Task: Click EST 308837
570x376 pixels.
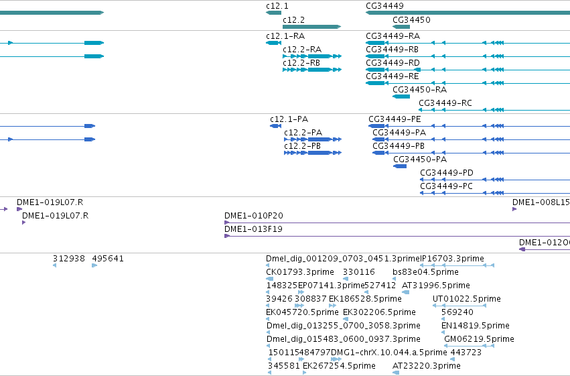Action: pos(311,300)
